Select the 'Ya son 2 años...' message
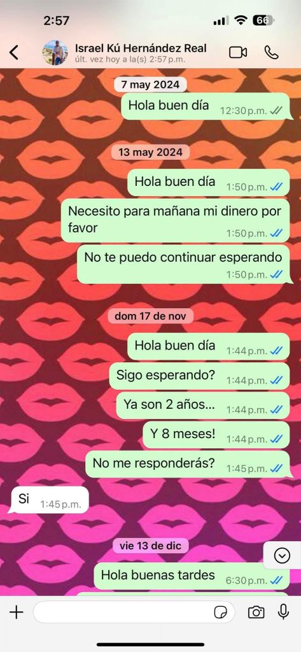The image size is (301, 652). click(202, 406)
